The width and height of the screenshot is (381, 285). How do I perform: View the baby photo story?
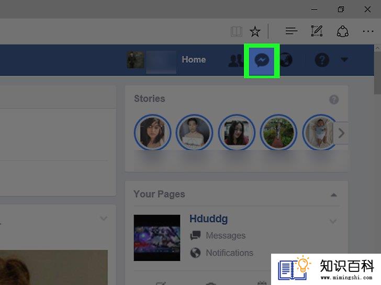pos(320,133)
